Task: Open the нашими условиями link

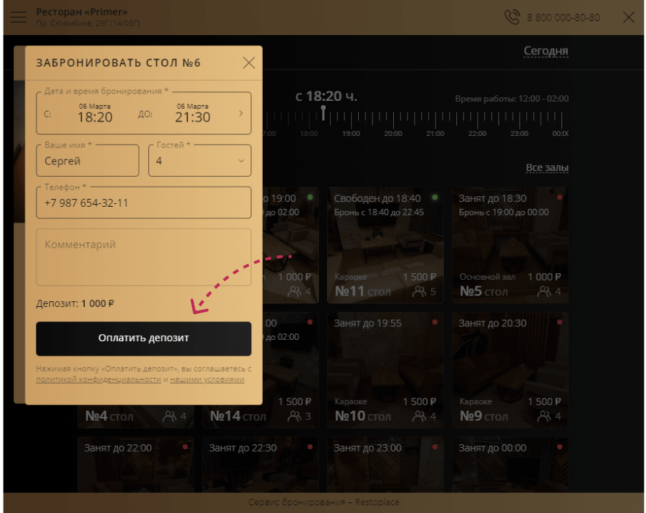Action: (x=207, y=379)
